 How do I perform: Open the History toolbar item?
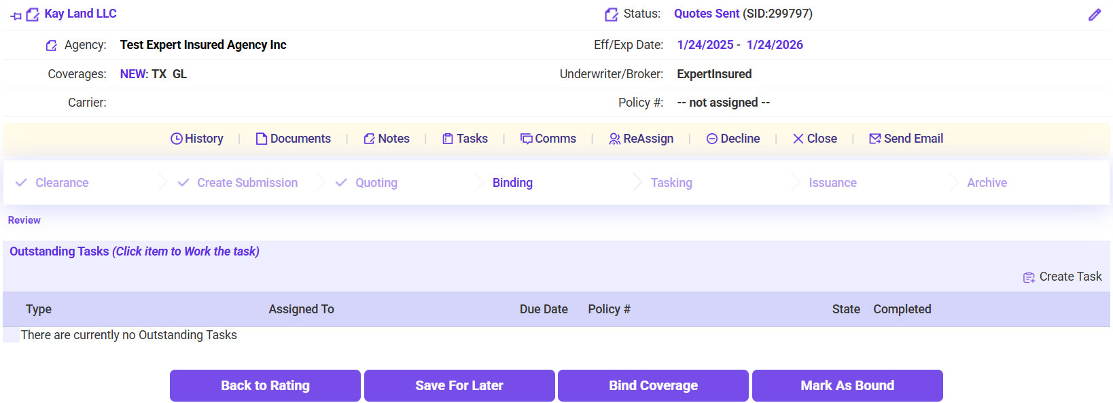pyautogui.click(x=197, y=139)
